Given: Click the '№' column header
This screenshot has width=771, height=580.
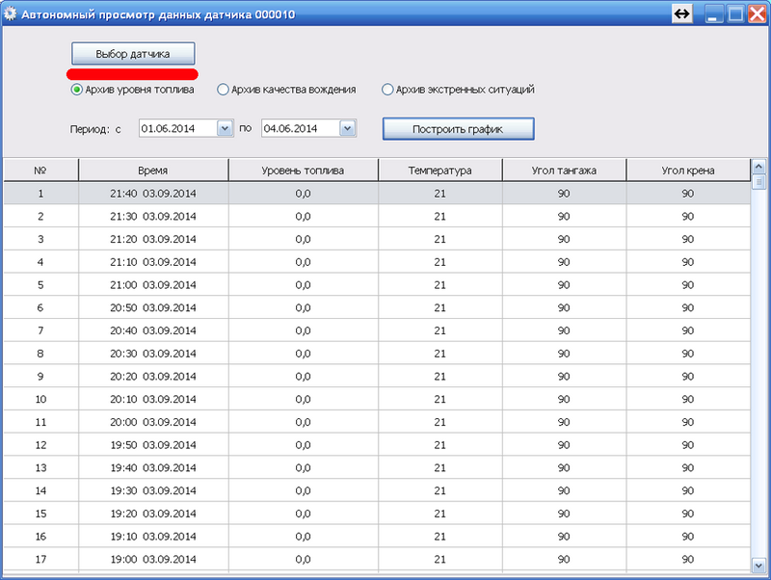Looking at the screenshot, I should click(40, 171).
